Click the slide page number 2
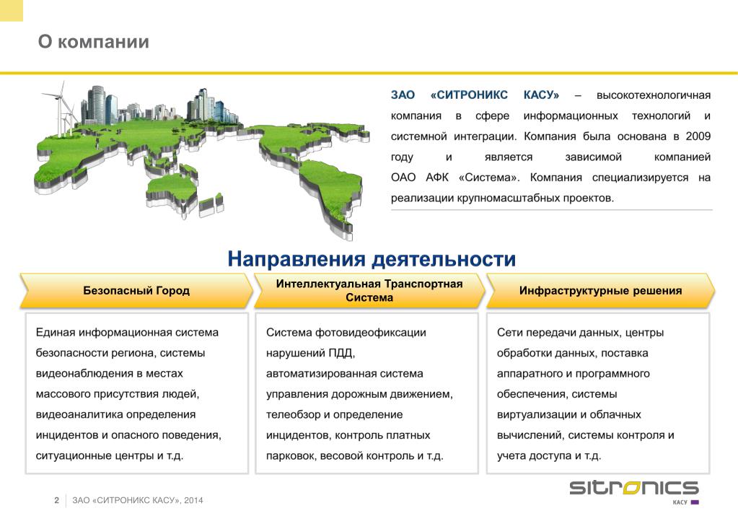Image resolution: width=738 pixels, height=511 pixels. click(56, 500)
